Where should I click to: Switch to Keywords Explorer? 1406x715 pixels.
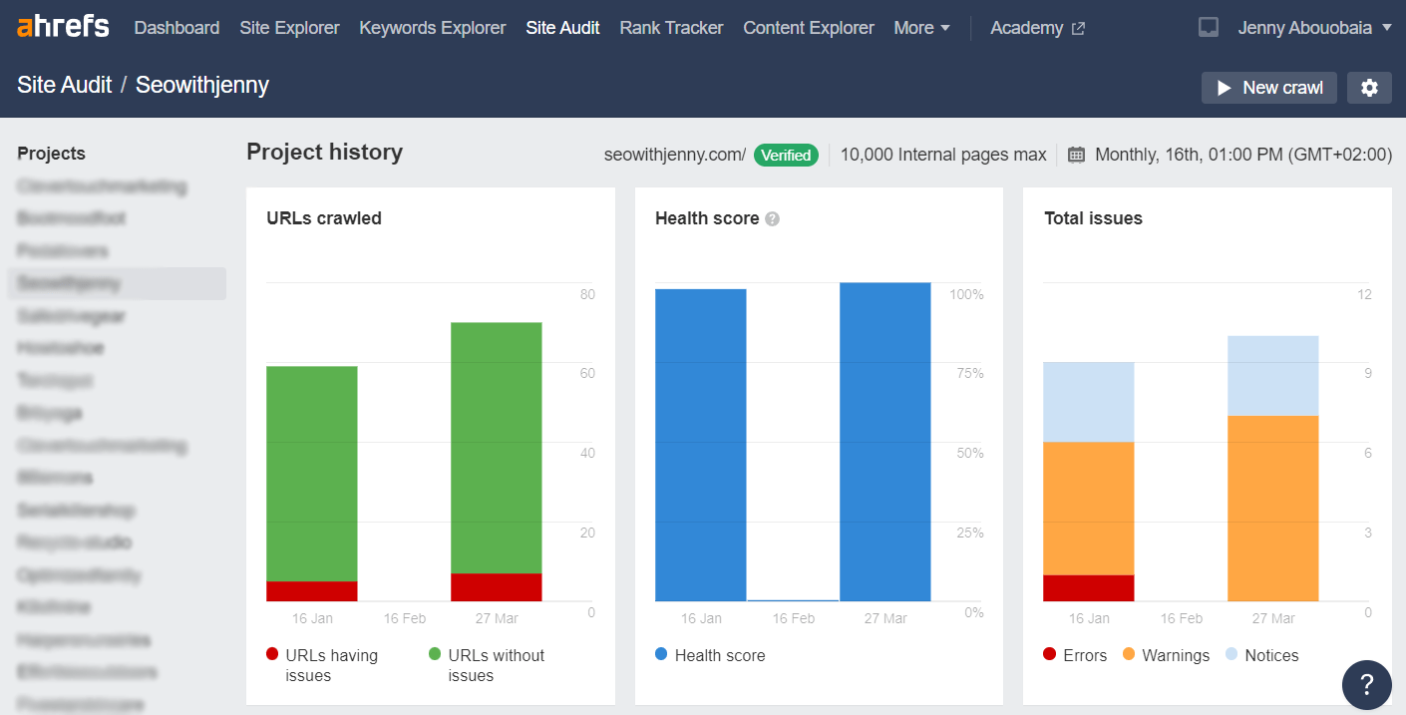point(432,27)
